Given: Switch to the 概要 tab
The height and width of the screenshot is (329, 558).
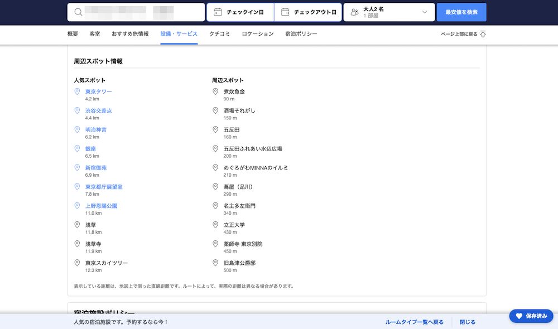Looking at the screenshot, I should click(x=73, y=34).
